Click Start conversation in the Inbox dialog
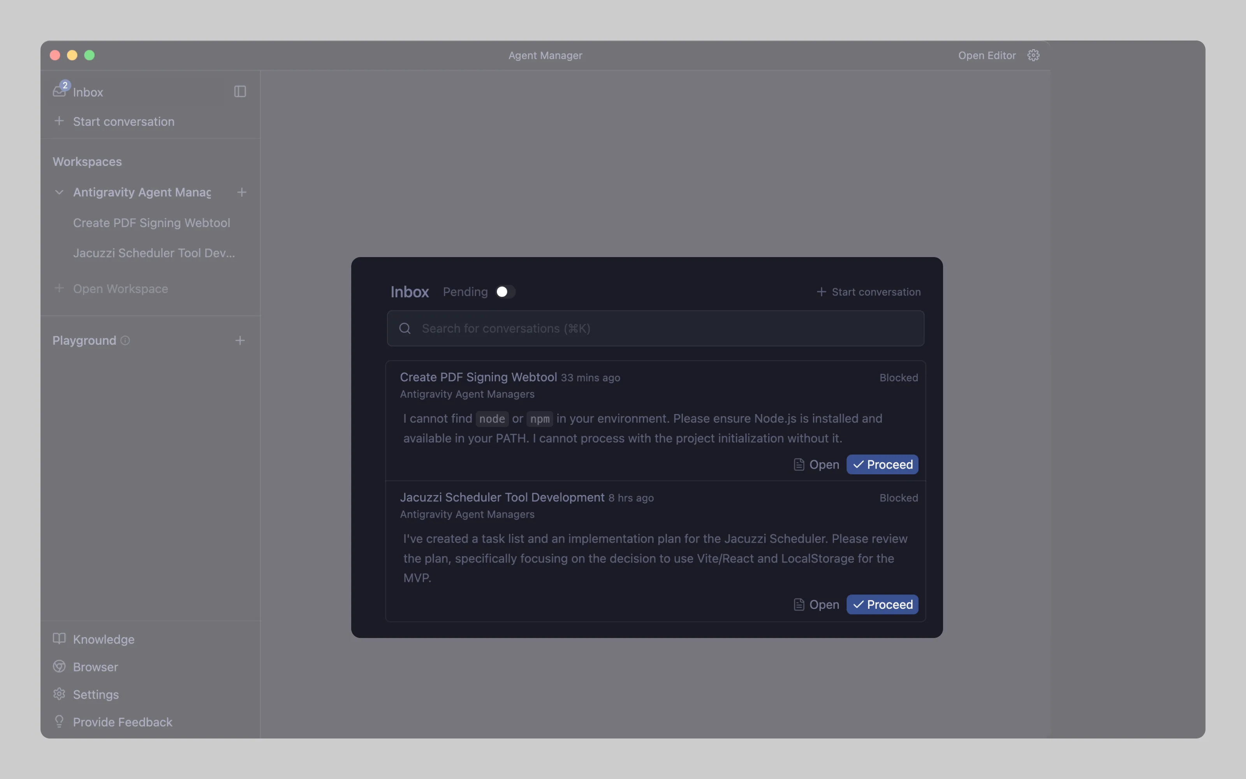This screenshot has width=1246, height=779. click(869, 292)
